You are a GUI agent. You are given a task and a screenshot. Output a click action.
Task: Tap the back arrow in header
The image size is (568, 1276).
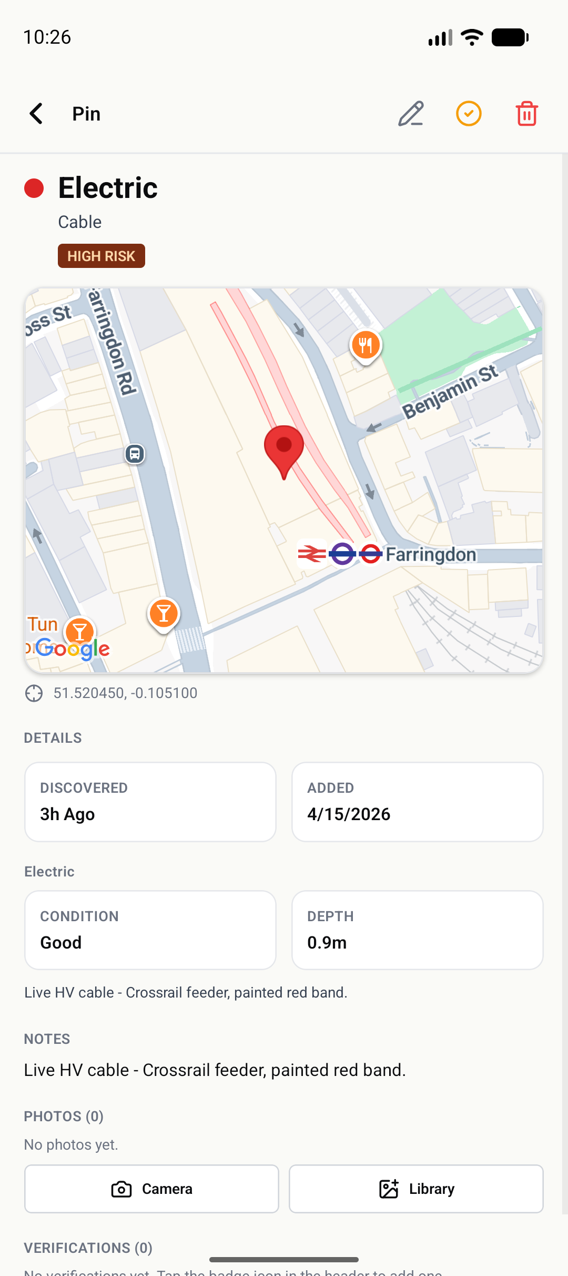tap(36, 114)
